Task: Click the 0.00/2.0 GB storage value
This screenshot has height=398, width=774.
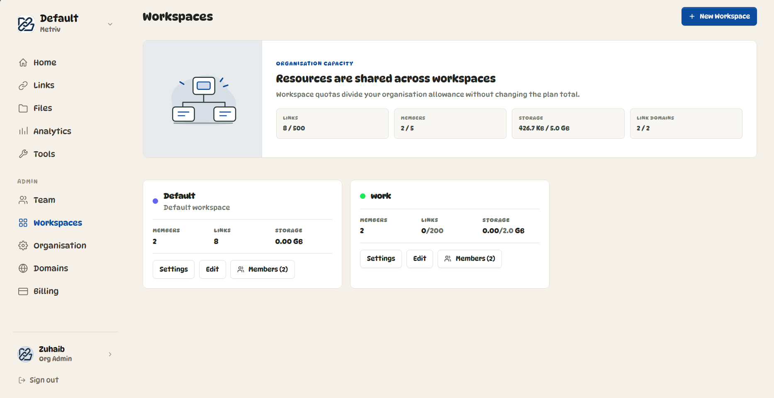Action: coord(503,231)
